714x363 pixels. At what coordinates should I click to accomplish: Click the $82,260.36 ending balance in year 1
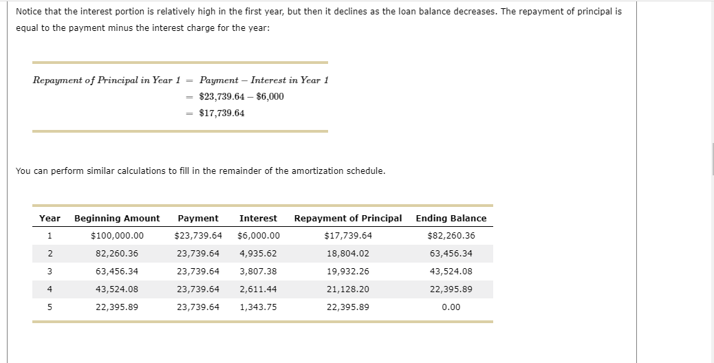coord(451,236)
